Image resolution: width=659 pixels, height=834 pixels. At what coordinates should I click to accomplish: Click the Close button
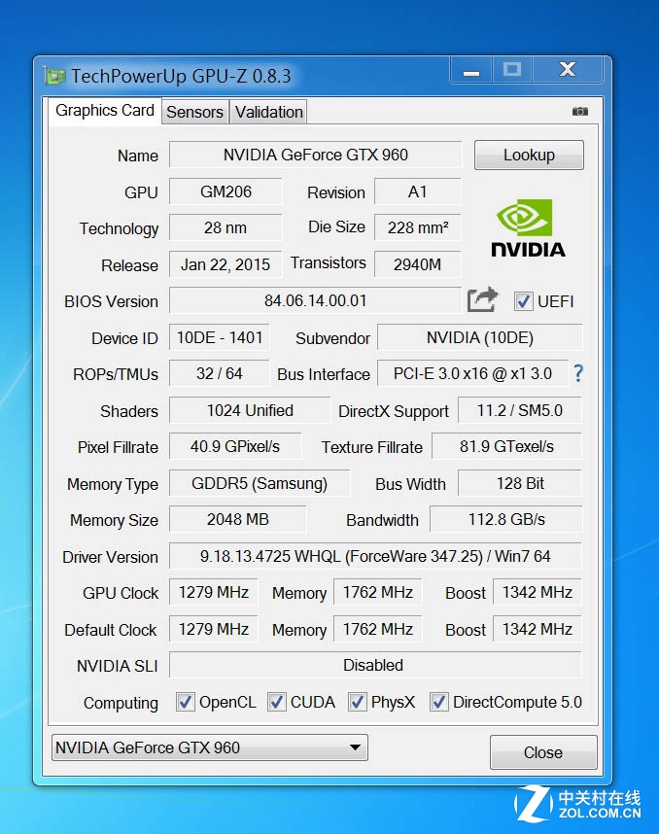[x=543, y=752]
